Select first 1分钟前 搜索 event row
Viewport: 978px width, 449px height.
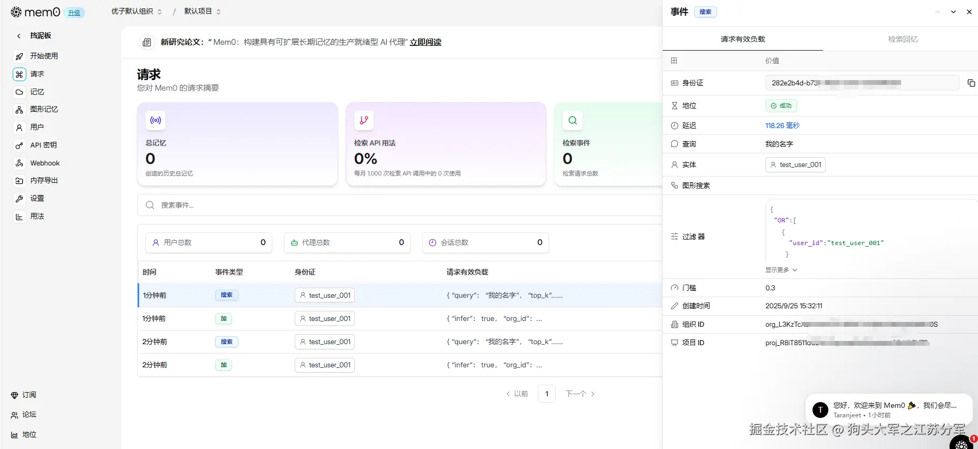400,295
